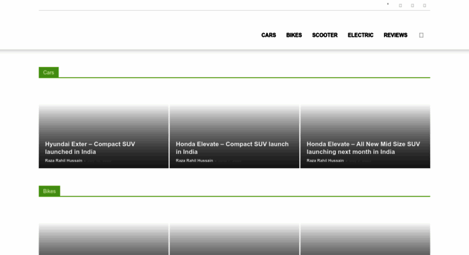Open the REVIEWS menu item

coord(395,35)
